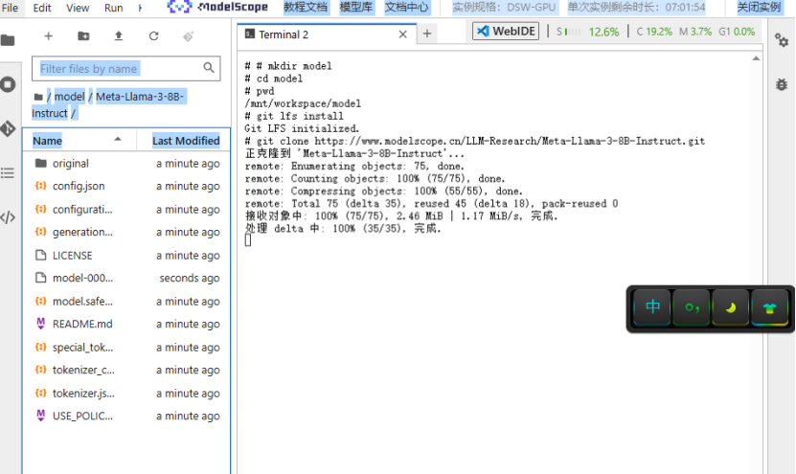Open the code snippets sidebar icon

[8, 217]
